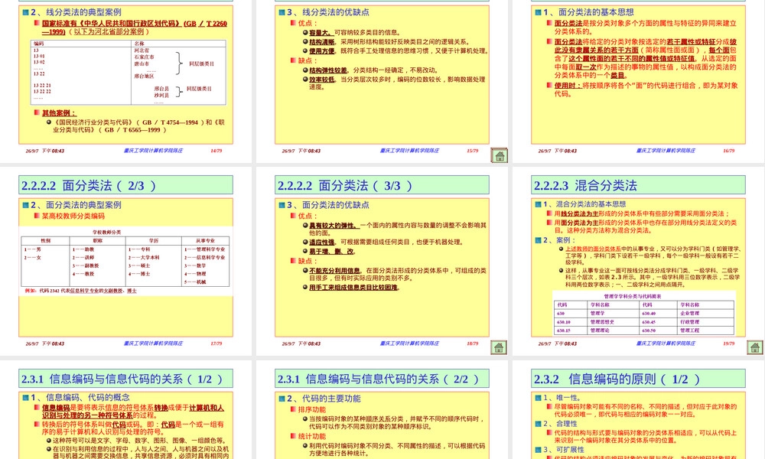Click the title '2.3.1 信息编码与信息代码的关系 (1/2)'
765x459 pixels.
click(122, 379)
